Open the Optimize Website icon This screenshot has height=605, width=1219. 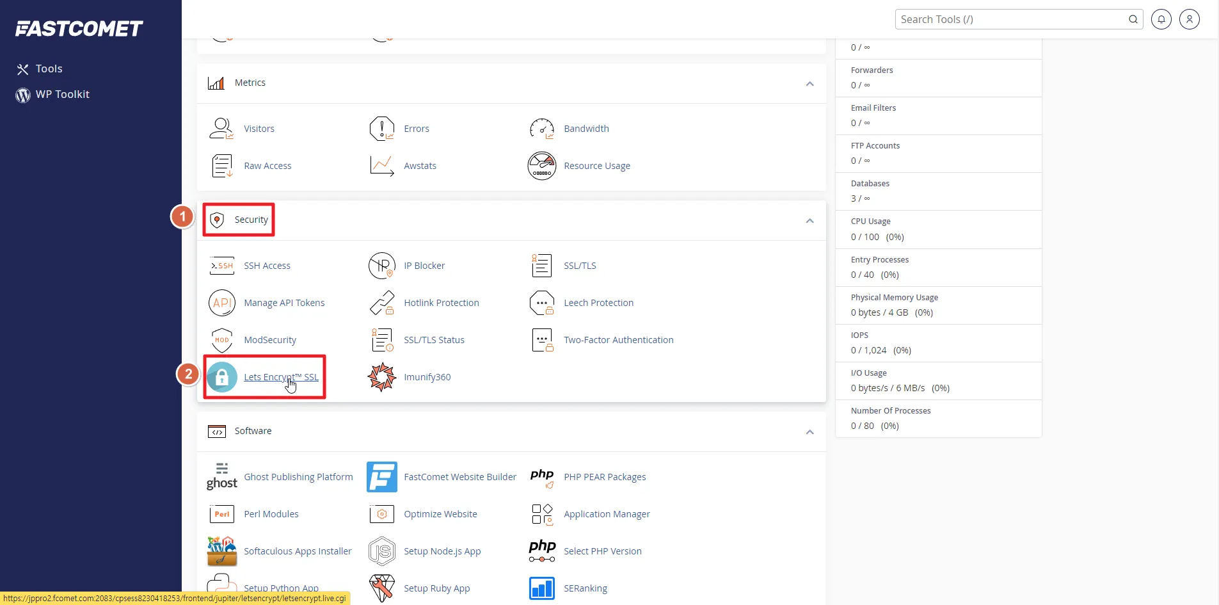click(x=382, y=514)
